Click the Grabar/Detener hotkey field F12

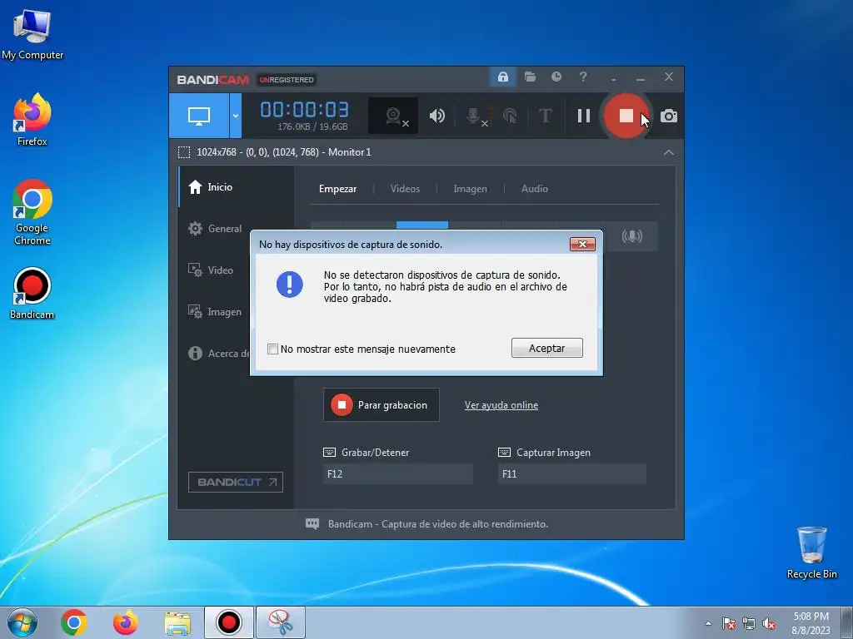[397, 473]
